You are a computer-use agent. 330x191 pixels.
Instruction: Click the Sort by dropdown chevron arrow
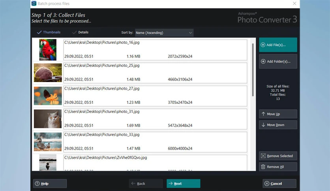point(190,33)
